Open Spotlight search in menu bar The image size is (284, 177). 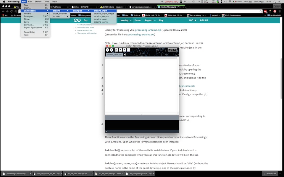[275, 1]
